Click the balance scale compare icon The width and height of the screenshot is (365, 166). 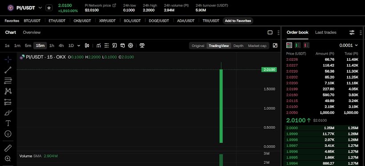point(142,46)
